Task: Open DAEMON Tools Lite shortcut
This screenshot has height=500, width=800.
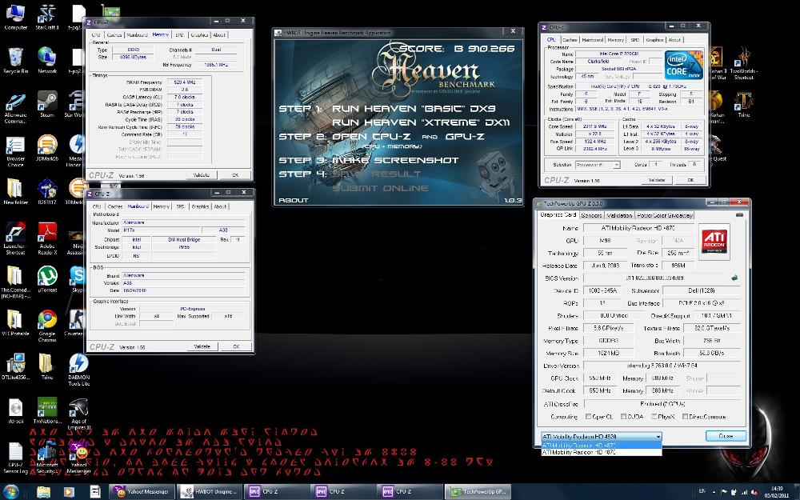Action: coord(78,370)
